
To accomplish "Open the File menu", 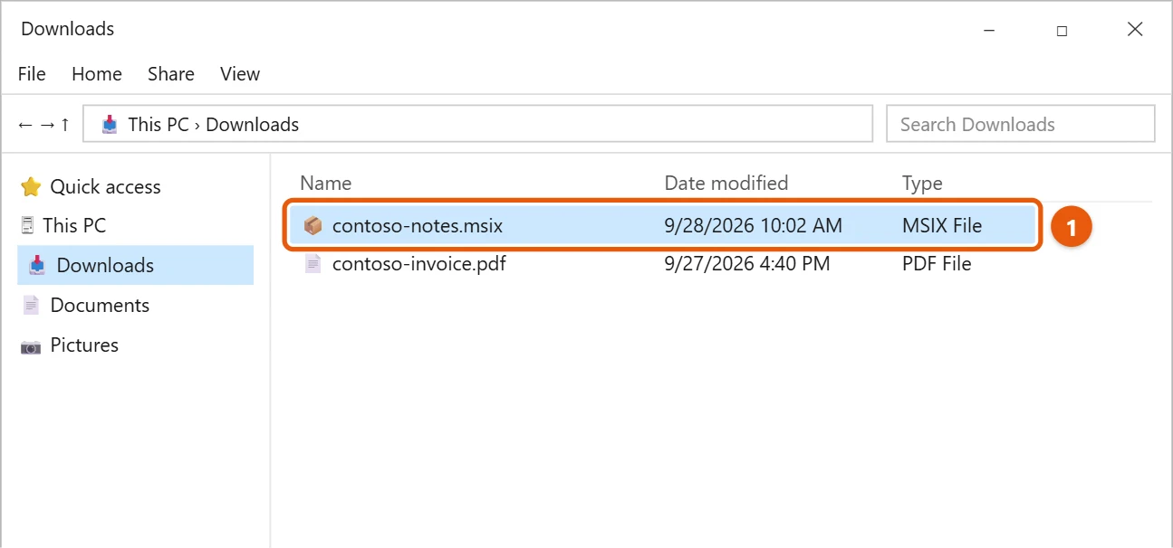I will (32, 74).
